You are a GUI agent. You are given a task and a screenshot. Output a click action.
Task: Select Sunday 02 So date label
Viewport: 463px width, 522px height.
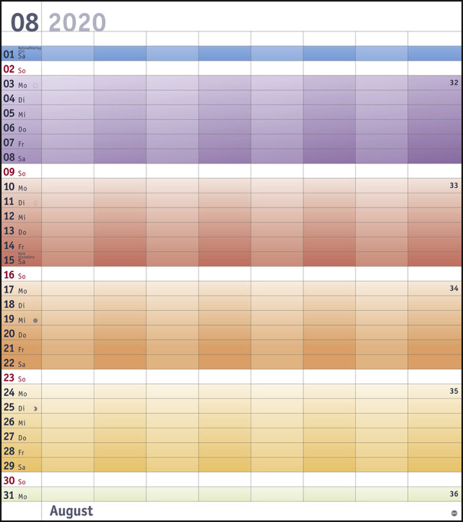(15, 69)
